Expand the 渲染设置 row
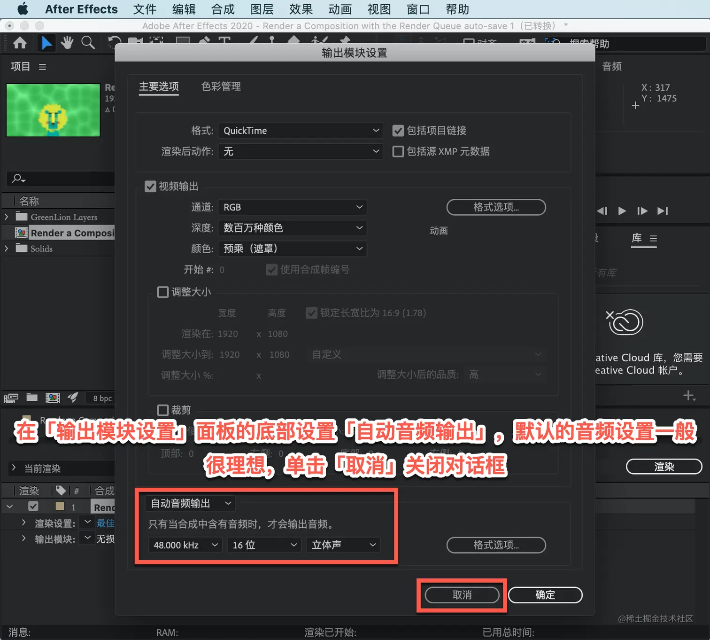This screenshot has width=710, height=640. pyautogui.click(x=23, y=523)
